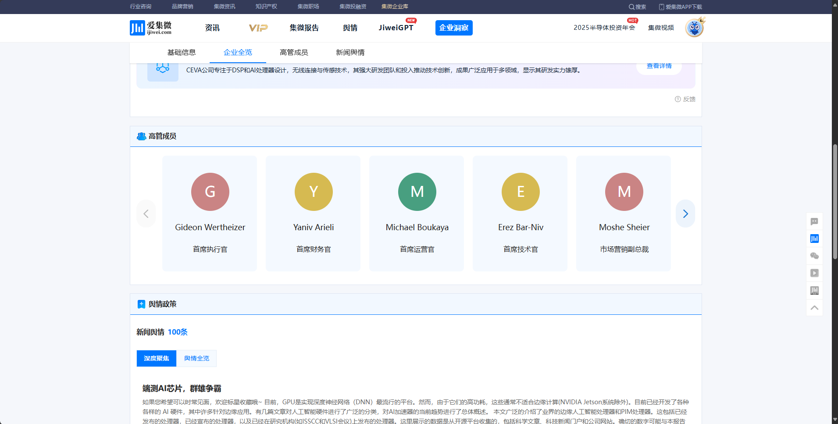Open 集微投融资 in top bar
Screen dimensions: 838x424
[353, 7]
